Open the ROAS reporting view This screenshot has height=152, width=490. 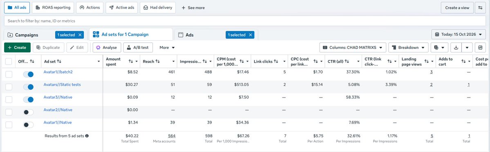coord(53,8)
